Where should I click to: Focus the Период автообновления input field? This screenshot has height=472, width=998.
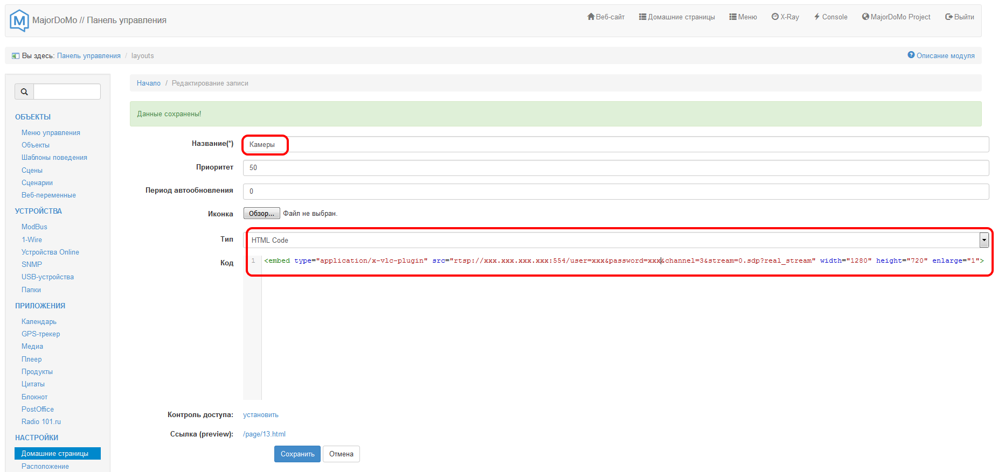tap(616, 192)
